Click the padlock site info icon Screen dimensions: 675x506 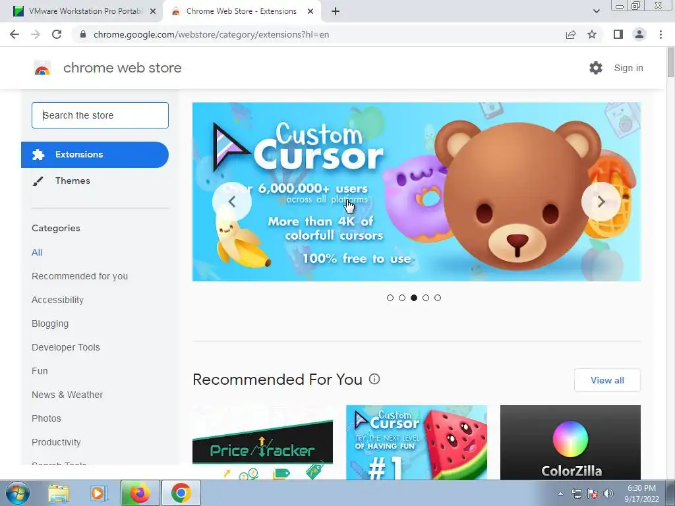point(83,34)
